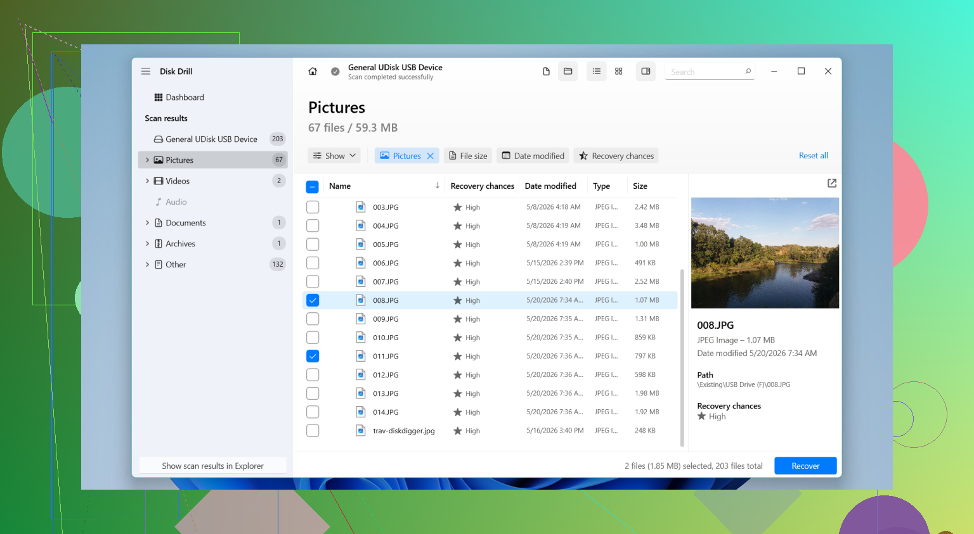Check the box for 009.JPG
Image resolution: width=974 pixels, height=534 pixels.
pos(313,319)
